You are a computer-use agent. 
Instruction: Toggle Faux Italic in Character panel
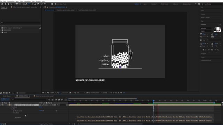[206, 50]
